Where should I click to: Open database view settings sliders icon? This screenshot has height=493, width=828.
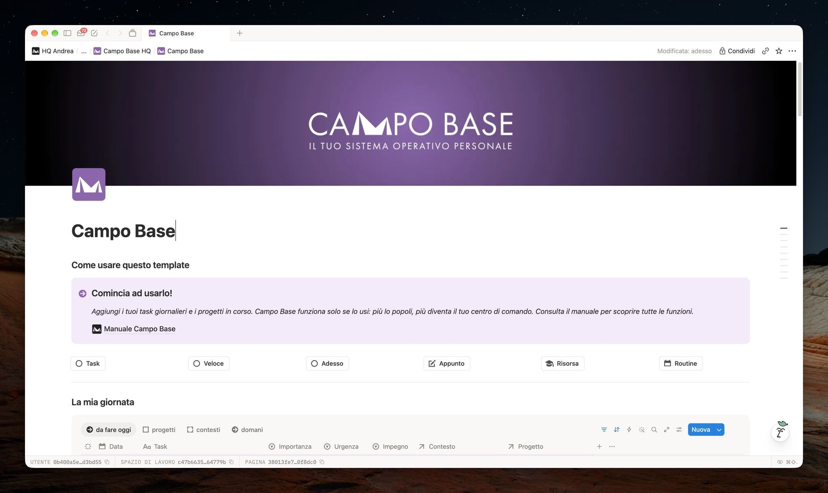[x=679, y=430]
